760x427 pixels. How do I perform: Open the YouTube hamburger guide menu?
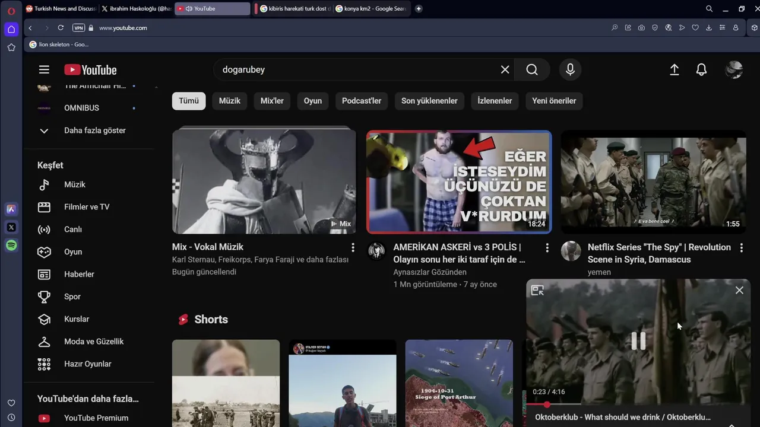coord(44,69)
